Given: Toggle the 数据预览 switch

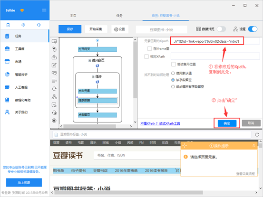Looking at the screenshot, I should click(221, 29).
